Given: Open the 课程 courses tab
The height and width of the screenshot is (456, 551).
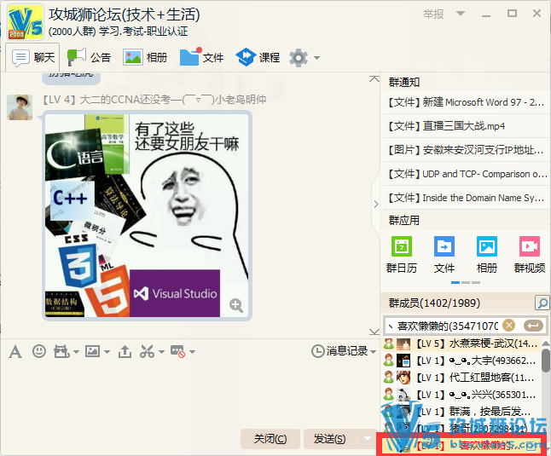Looking at the screenshot, I should [x=258, y=57].
